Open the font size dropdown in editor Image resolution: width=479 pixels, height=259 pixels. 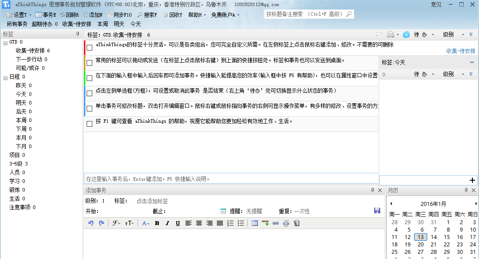[129, 223]
